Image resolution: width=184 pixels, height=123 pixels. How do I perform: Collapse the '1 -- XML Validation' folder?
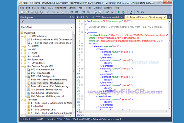22,36
